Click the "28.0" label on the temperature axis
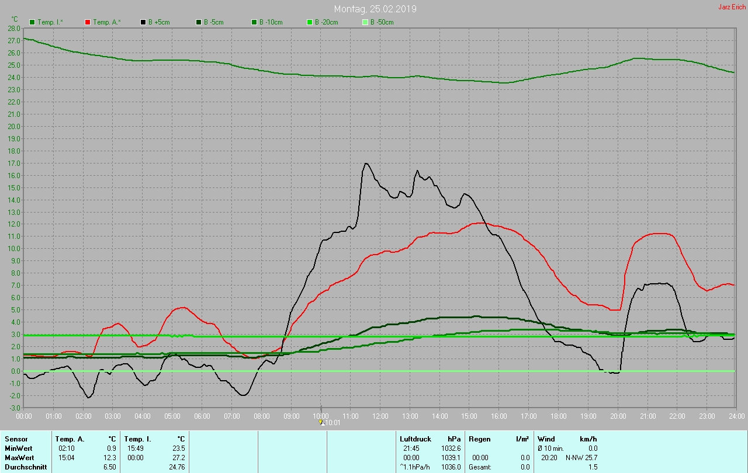This screenshot has height=473, width=748. click(14, 28)
